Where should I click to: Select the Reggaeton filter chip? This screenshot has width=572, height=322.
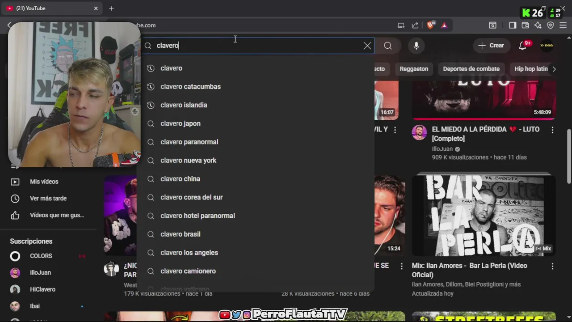[414, 69]
